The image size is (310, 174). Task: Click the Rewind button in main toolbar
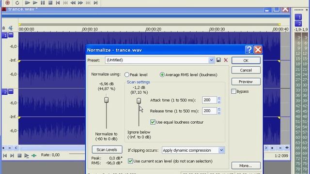pyautogui.click(x=73, y=3)
